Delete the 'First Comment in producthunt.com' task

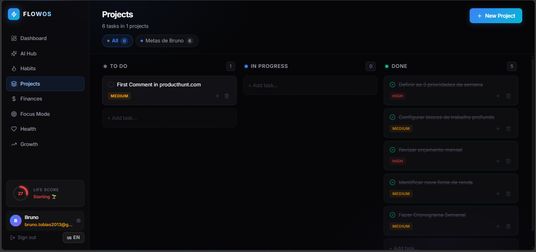click(x=227, y=96)
